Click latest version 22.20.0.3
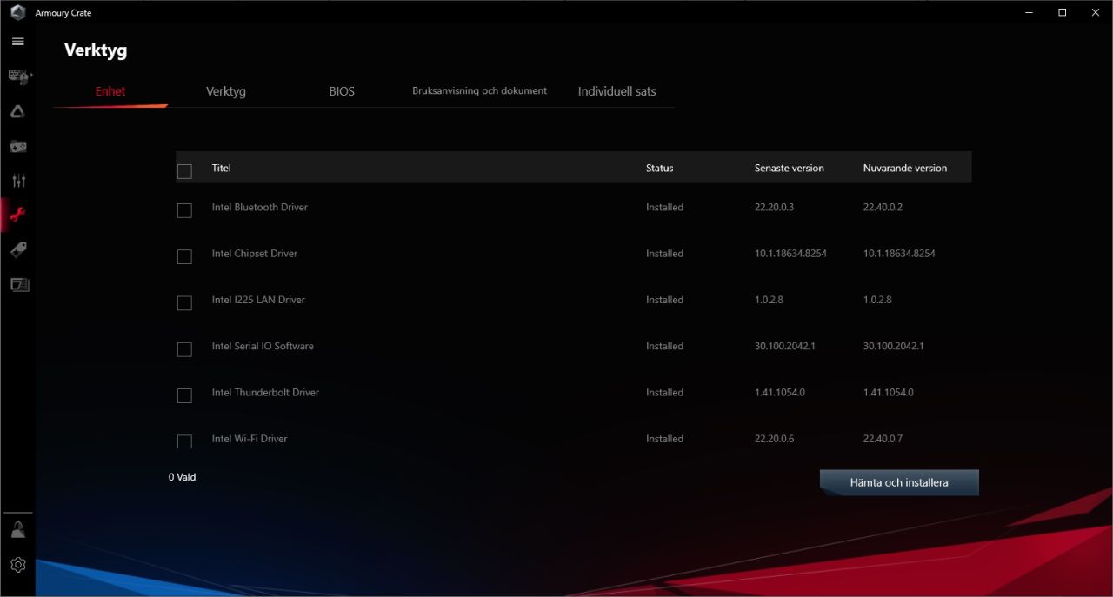Image resolution: width=1113 pixels, height=597 pixels. click(x=774, y=207)
